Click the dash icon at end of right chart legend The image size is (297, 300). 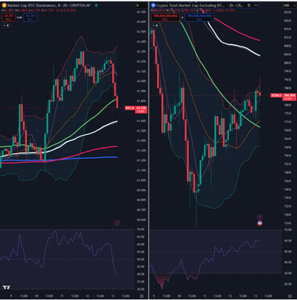point(256,6)
